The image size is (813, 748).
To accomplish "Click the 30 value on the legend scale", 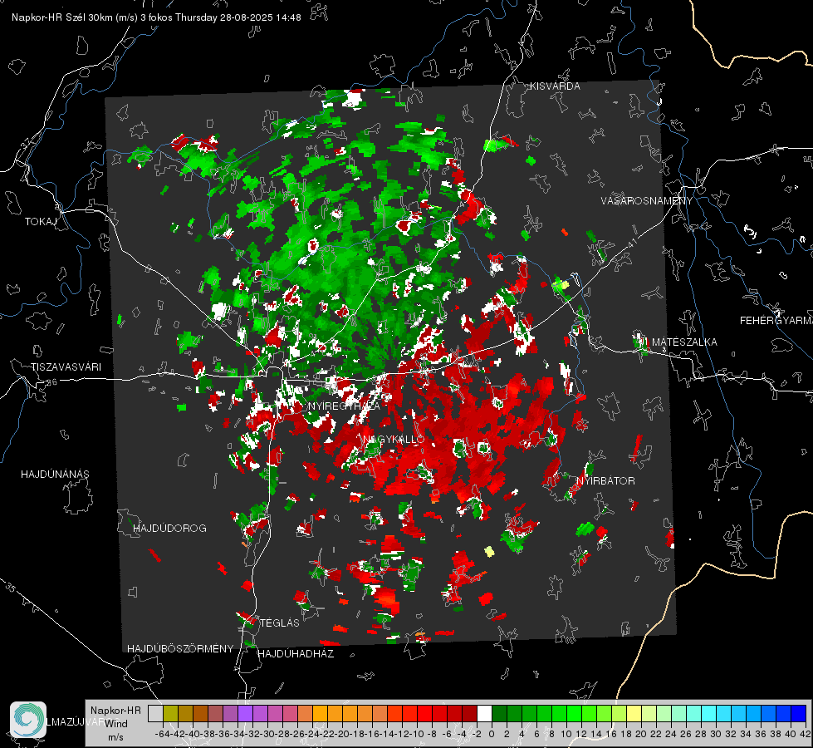I will 716,734.
